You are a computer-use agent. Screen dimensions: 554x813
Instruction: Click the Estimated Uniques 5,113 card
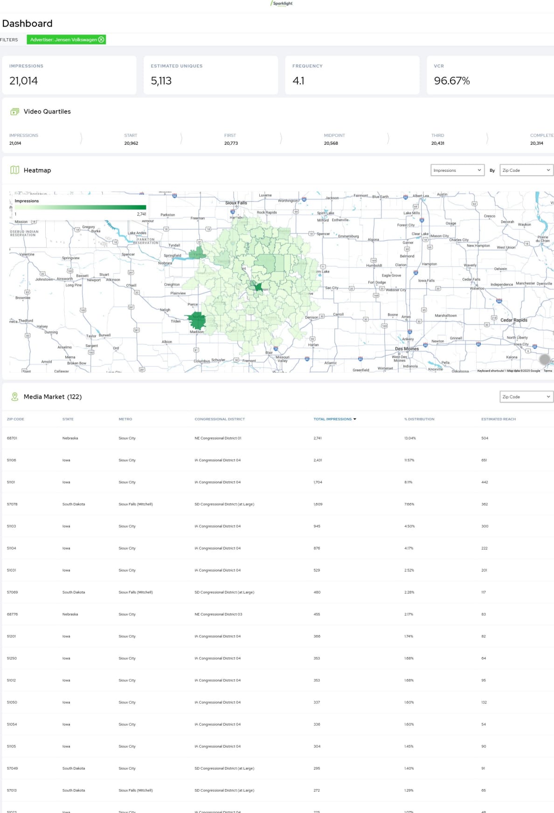tap(211, 75)
